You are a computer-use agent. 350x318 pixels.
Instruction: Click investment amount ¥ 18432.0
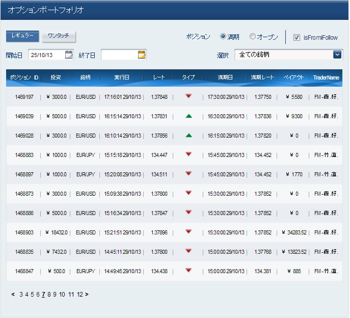[56, 232]
